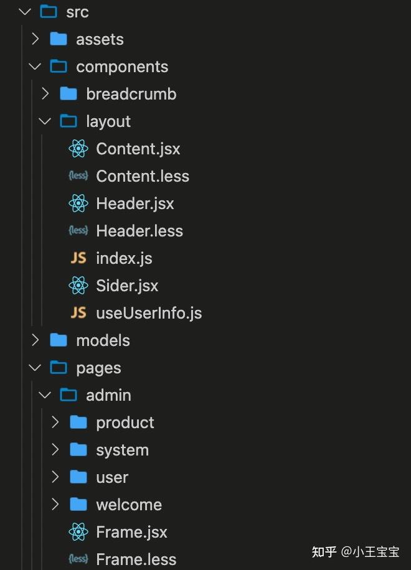Click the React icon beside Frame.jsx
The height and width of the screenshot is (570, 411).
[78, 532]
